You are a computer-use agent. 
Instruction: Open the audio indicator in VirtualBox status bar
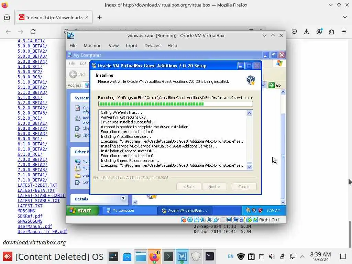(x=203, y=220)
